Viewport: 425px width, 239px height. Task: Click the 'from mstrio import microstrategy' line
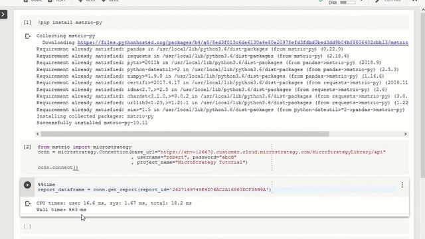coord(84,147)
